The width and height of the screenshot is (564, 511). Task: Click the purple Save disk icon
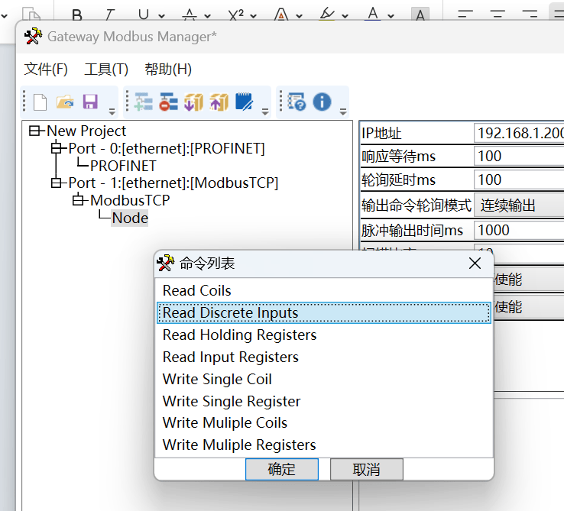90,102
